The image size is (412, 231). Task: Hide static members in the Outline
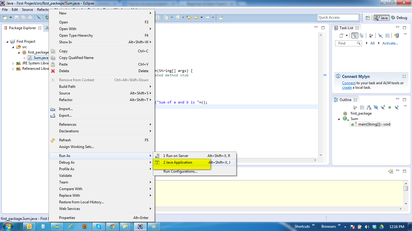[383, 107]
